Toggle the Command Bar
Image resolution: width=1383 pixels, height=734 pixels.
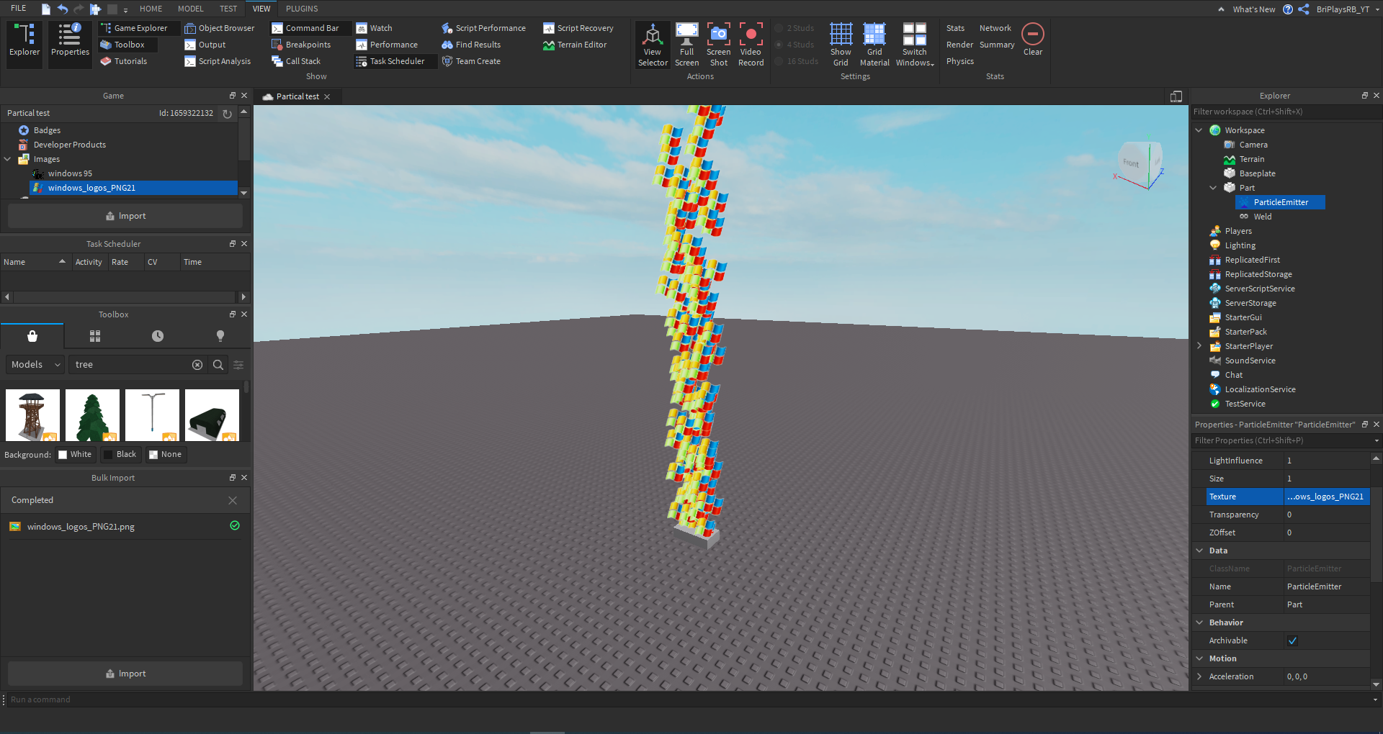click(x=311, y=28)
